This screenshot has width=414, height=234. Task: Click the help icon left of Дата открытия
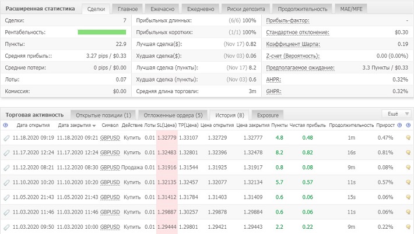point(5,125)
